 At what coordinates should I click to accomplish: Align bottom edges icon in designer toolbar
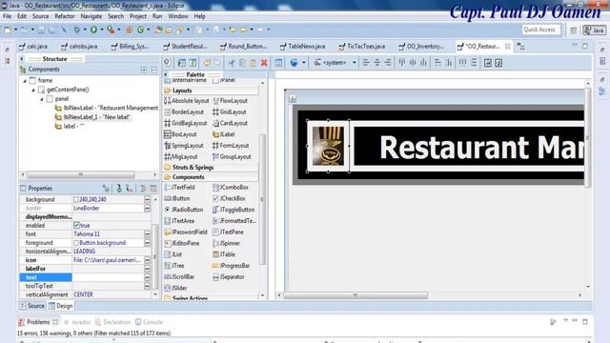coord(423,63)
